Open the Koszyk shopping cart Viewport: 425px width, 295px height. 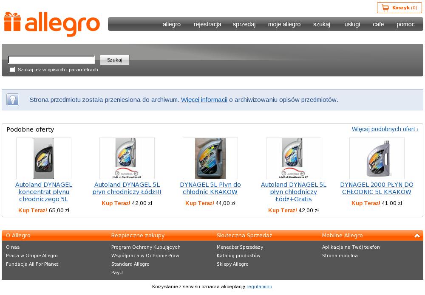point(399,8)
